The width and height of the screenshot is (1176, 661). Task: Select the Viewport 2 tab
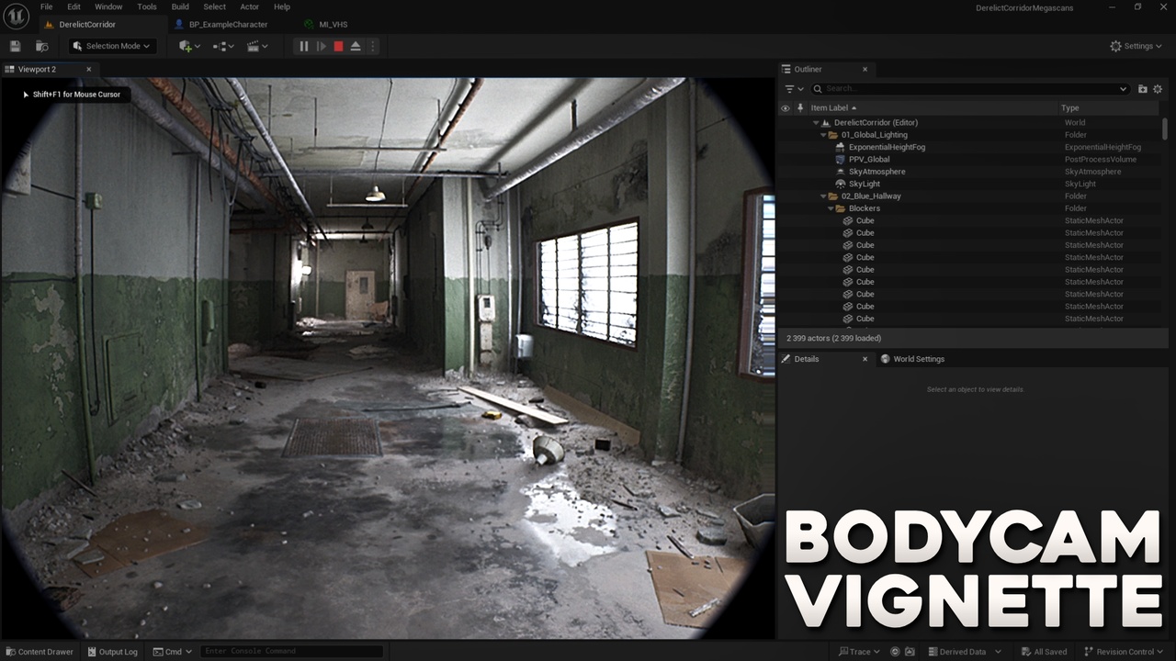pyautogui.click(x=37, y=69)
